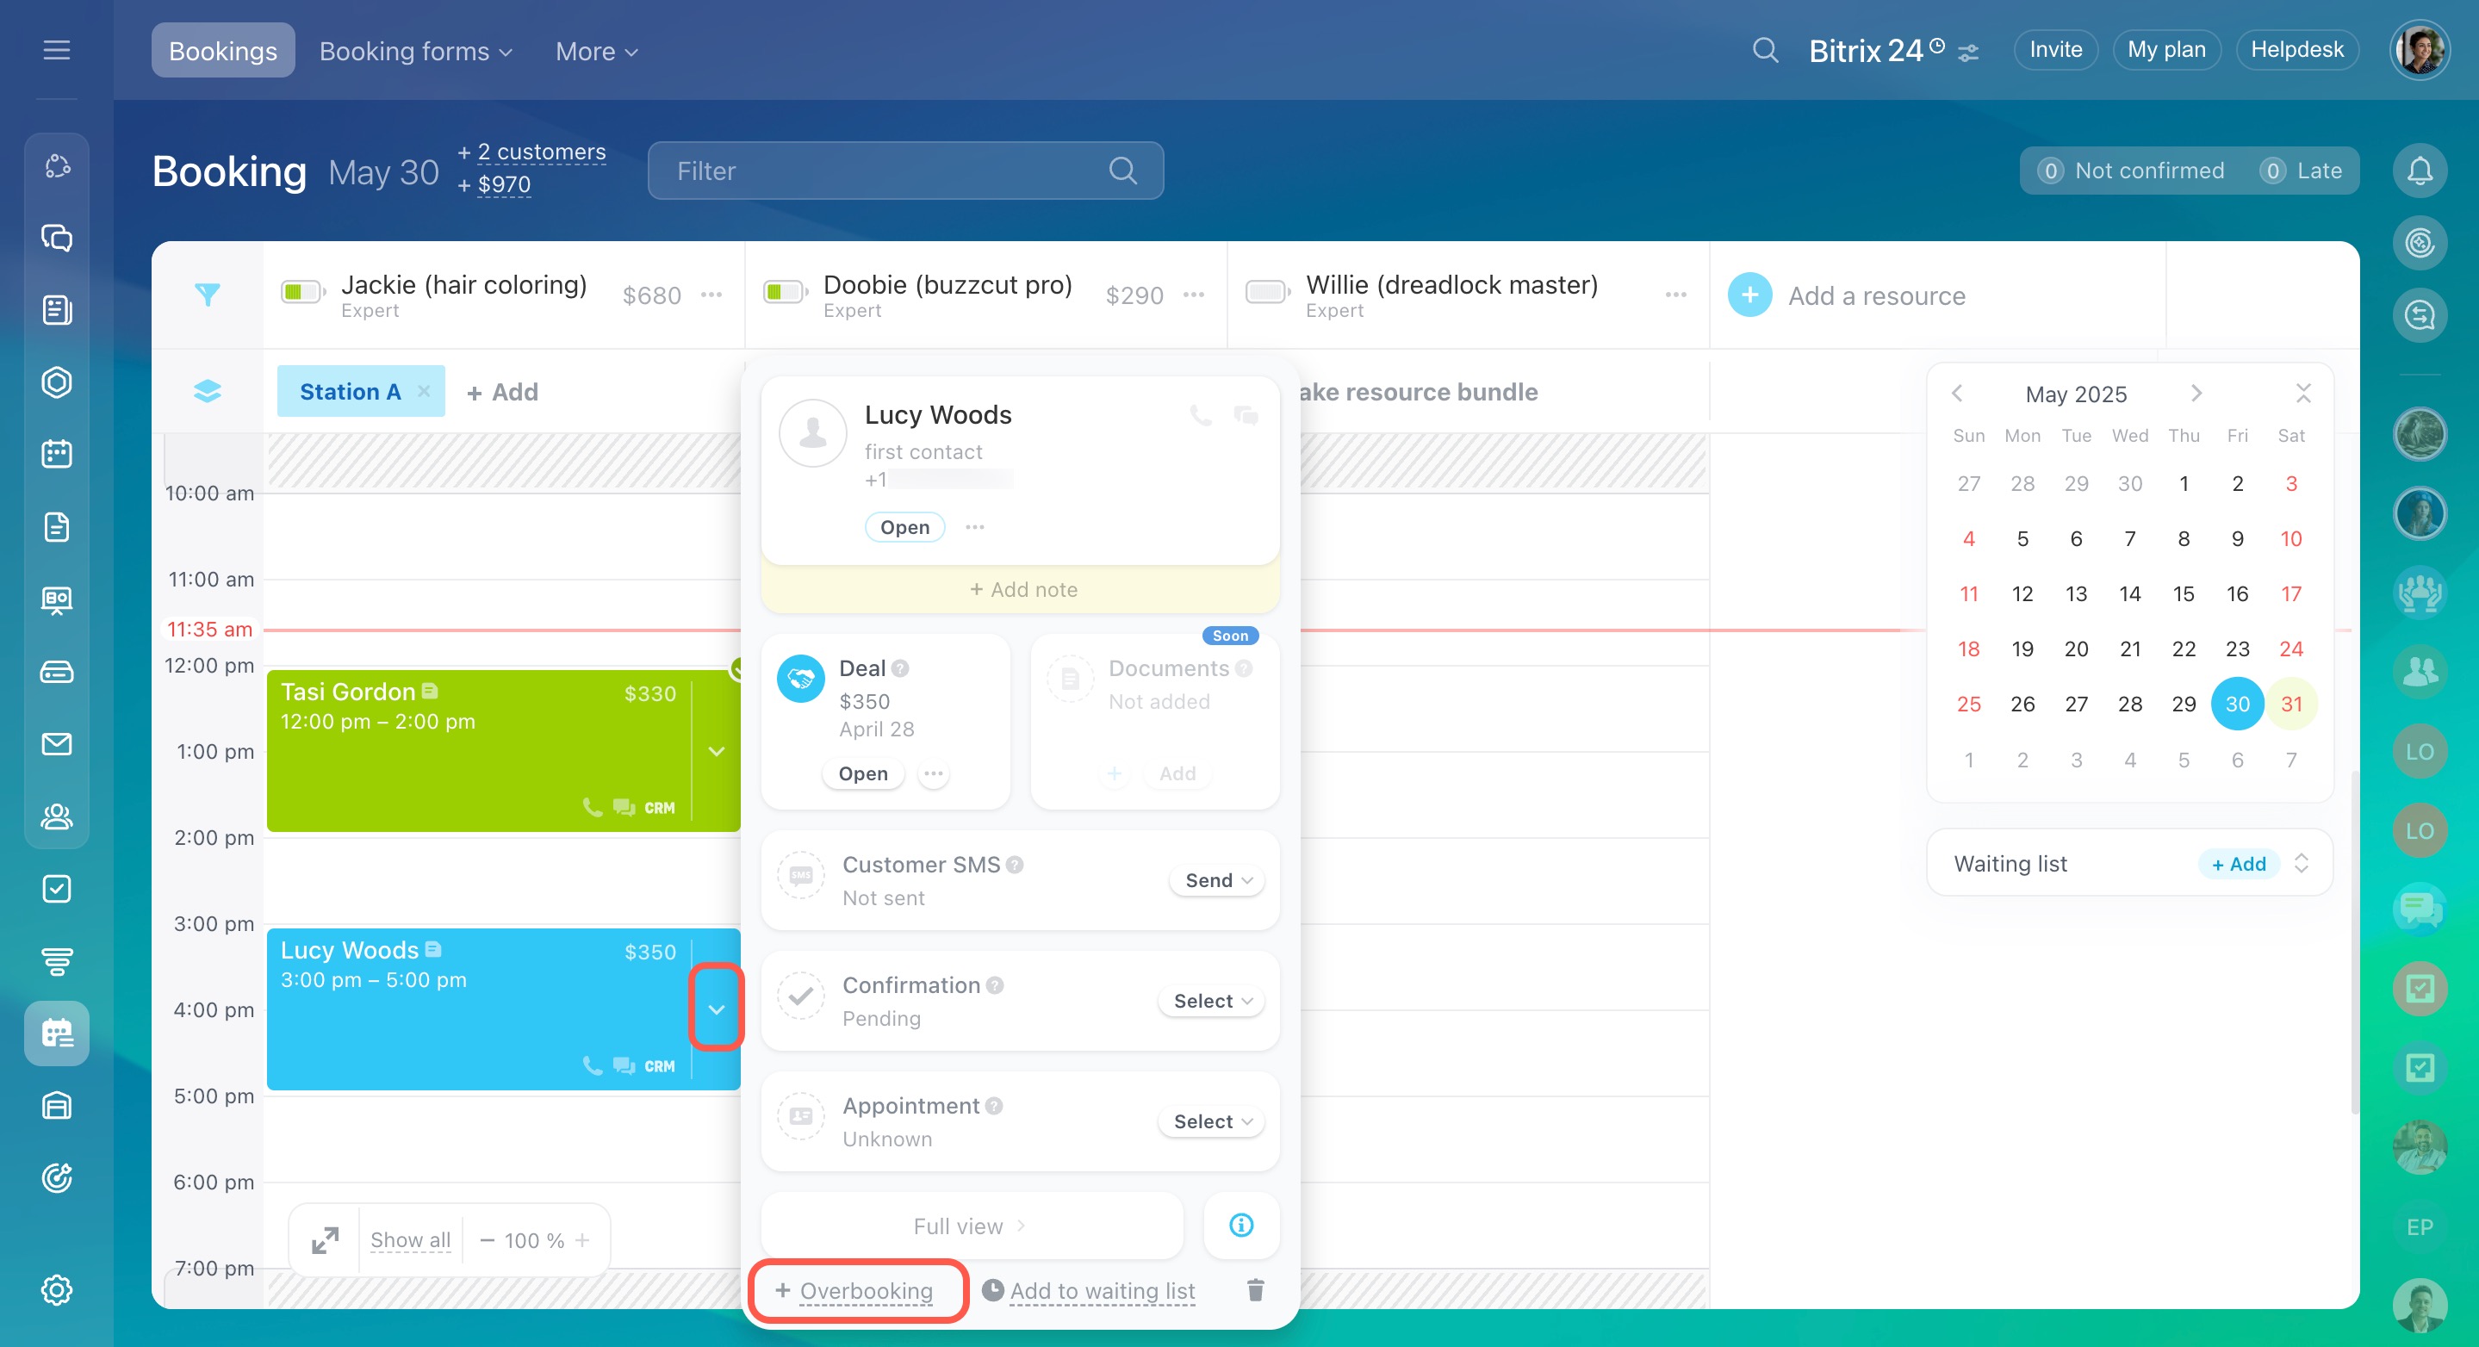2479x1347 pixels.
Task: Open the More menu in top navigation
Action: (596, 51)
